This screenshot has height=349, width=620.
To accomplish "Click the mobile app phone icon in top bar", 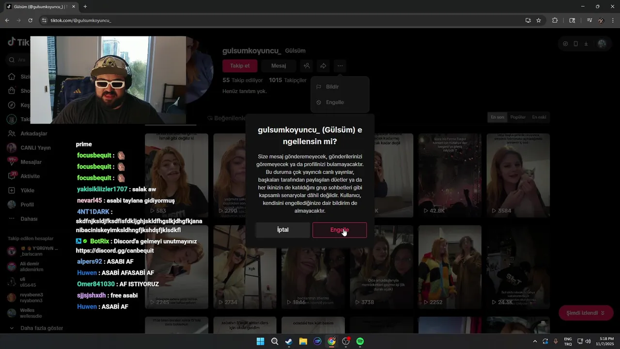I will click(575, 44).
